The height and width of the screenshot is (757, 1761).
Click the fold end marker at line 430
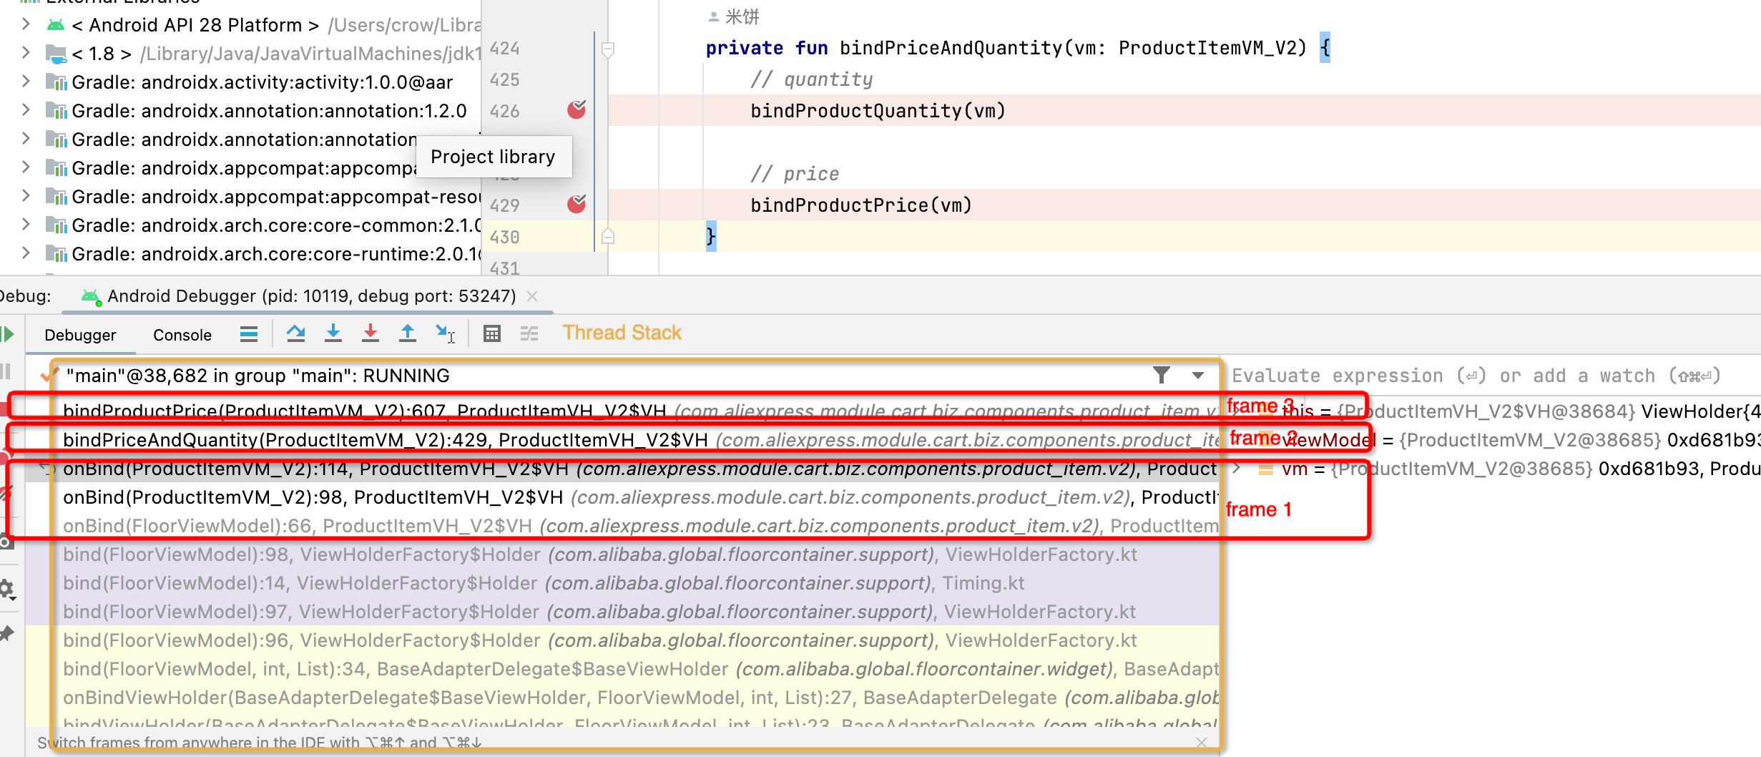(608, 236)
